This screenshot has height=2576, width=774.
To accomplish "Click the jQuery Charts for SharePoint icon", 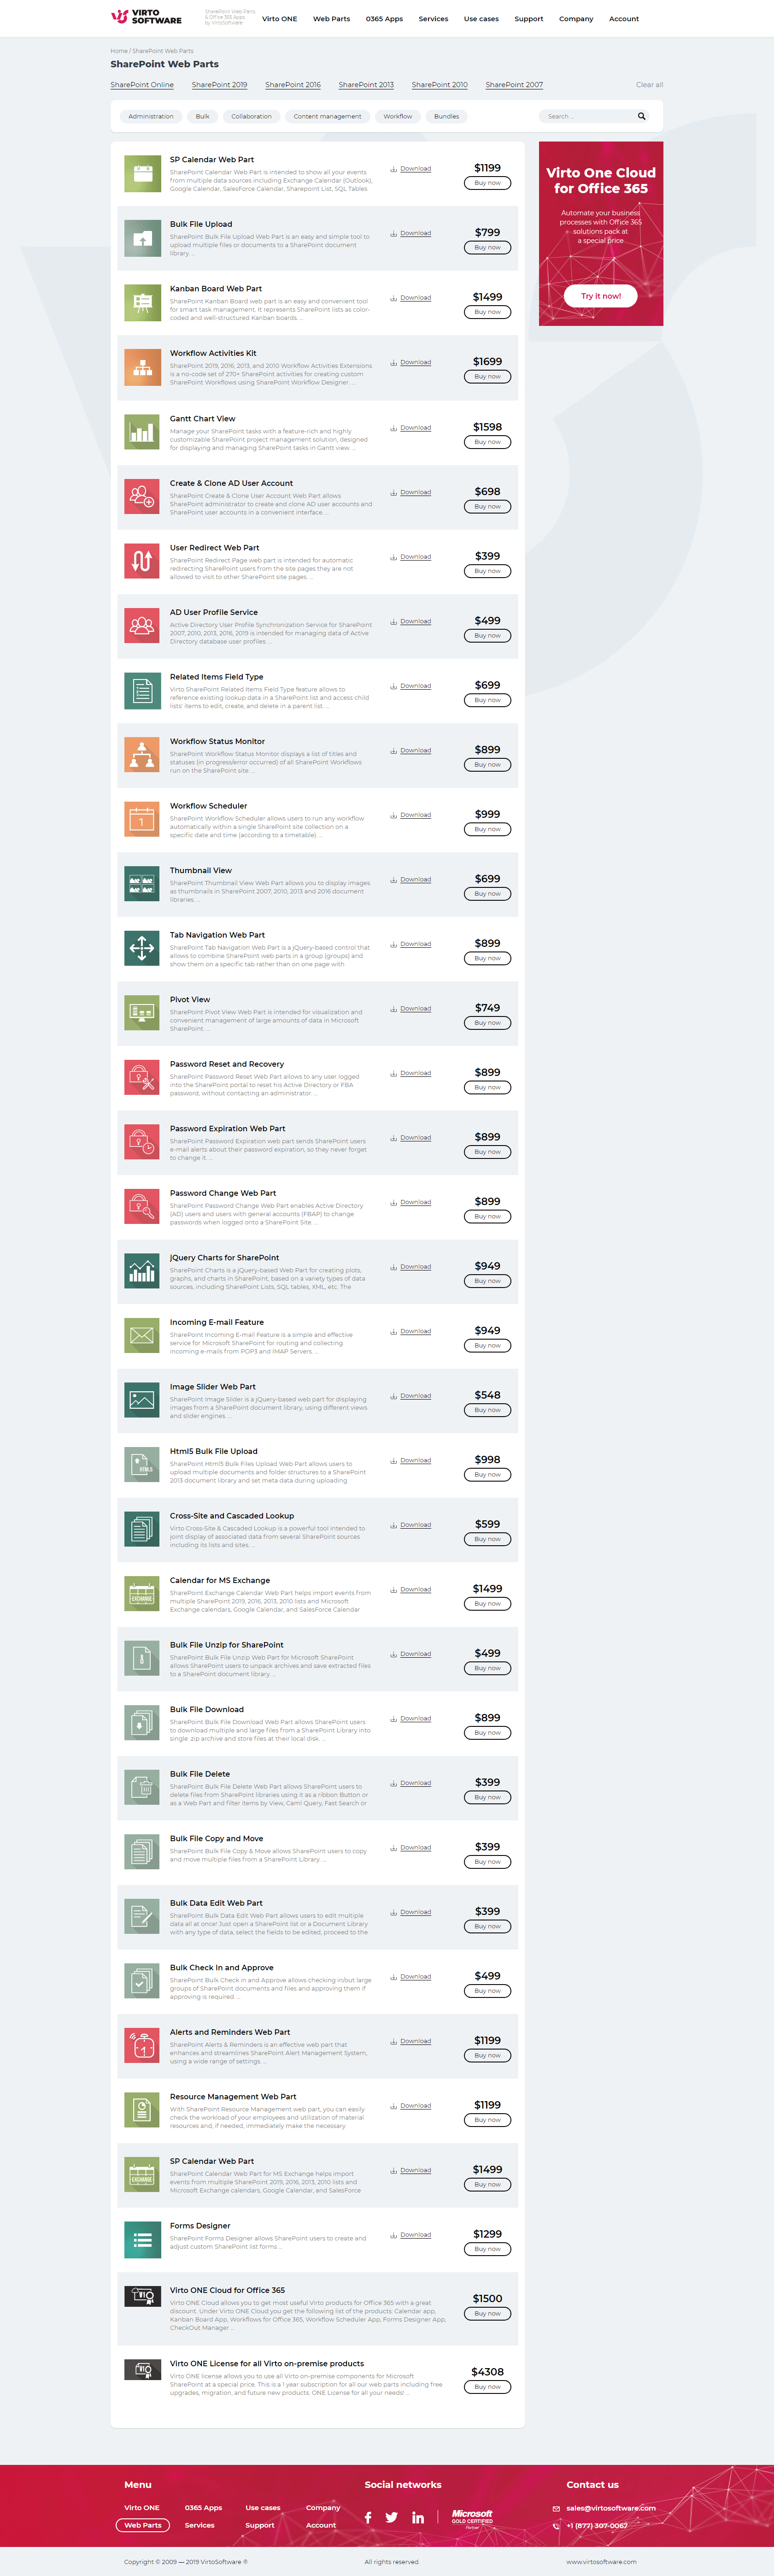I will (142, 1271).
